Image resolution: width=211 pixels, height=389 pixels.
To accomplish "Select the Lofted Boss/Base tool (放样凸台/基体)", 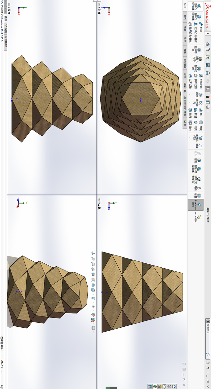I will (196, 32).
